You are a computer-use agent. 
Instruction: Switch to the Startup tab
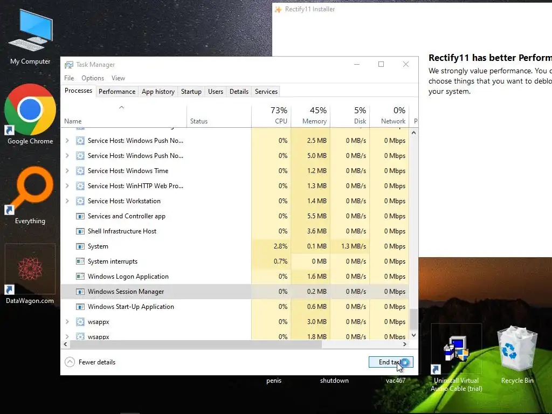[x=191, y=92]
